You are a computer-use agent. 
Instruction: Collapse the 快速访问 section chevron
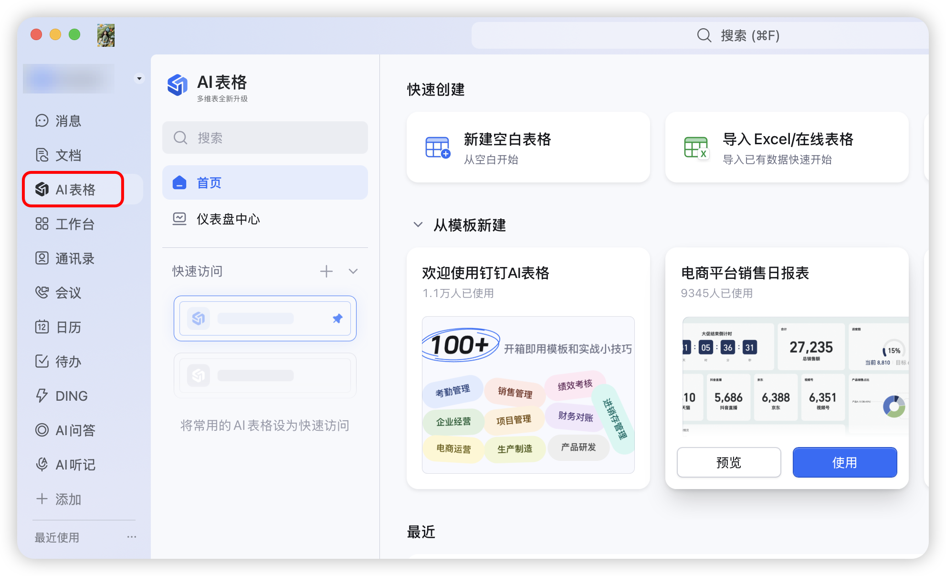point(353,271)
